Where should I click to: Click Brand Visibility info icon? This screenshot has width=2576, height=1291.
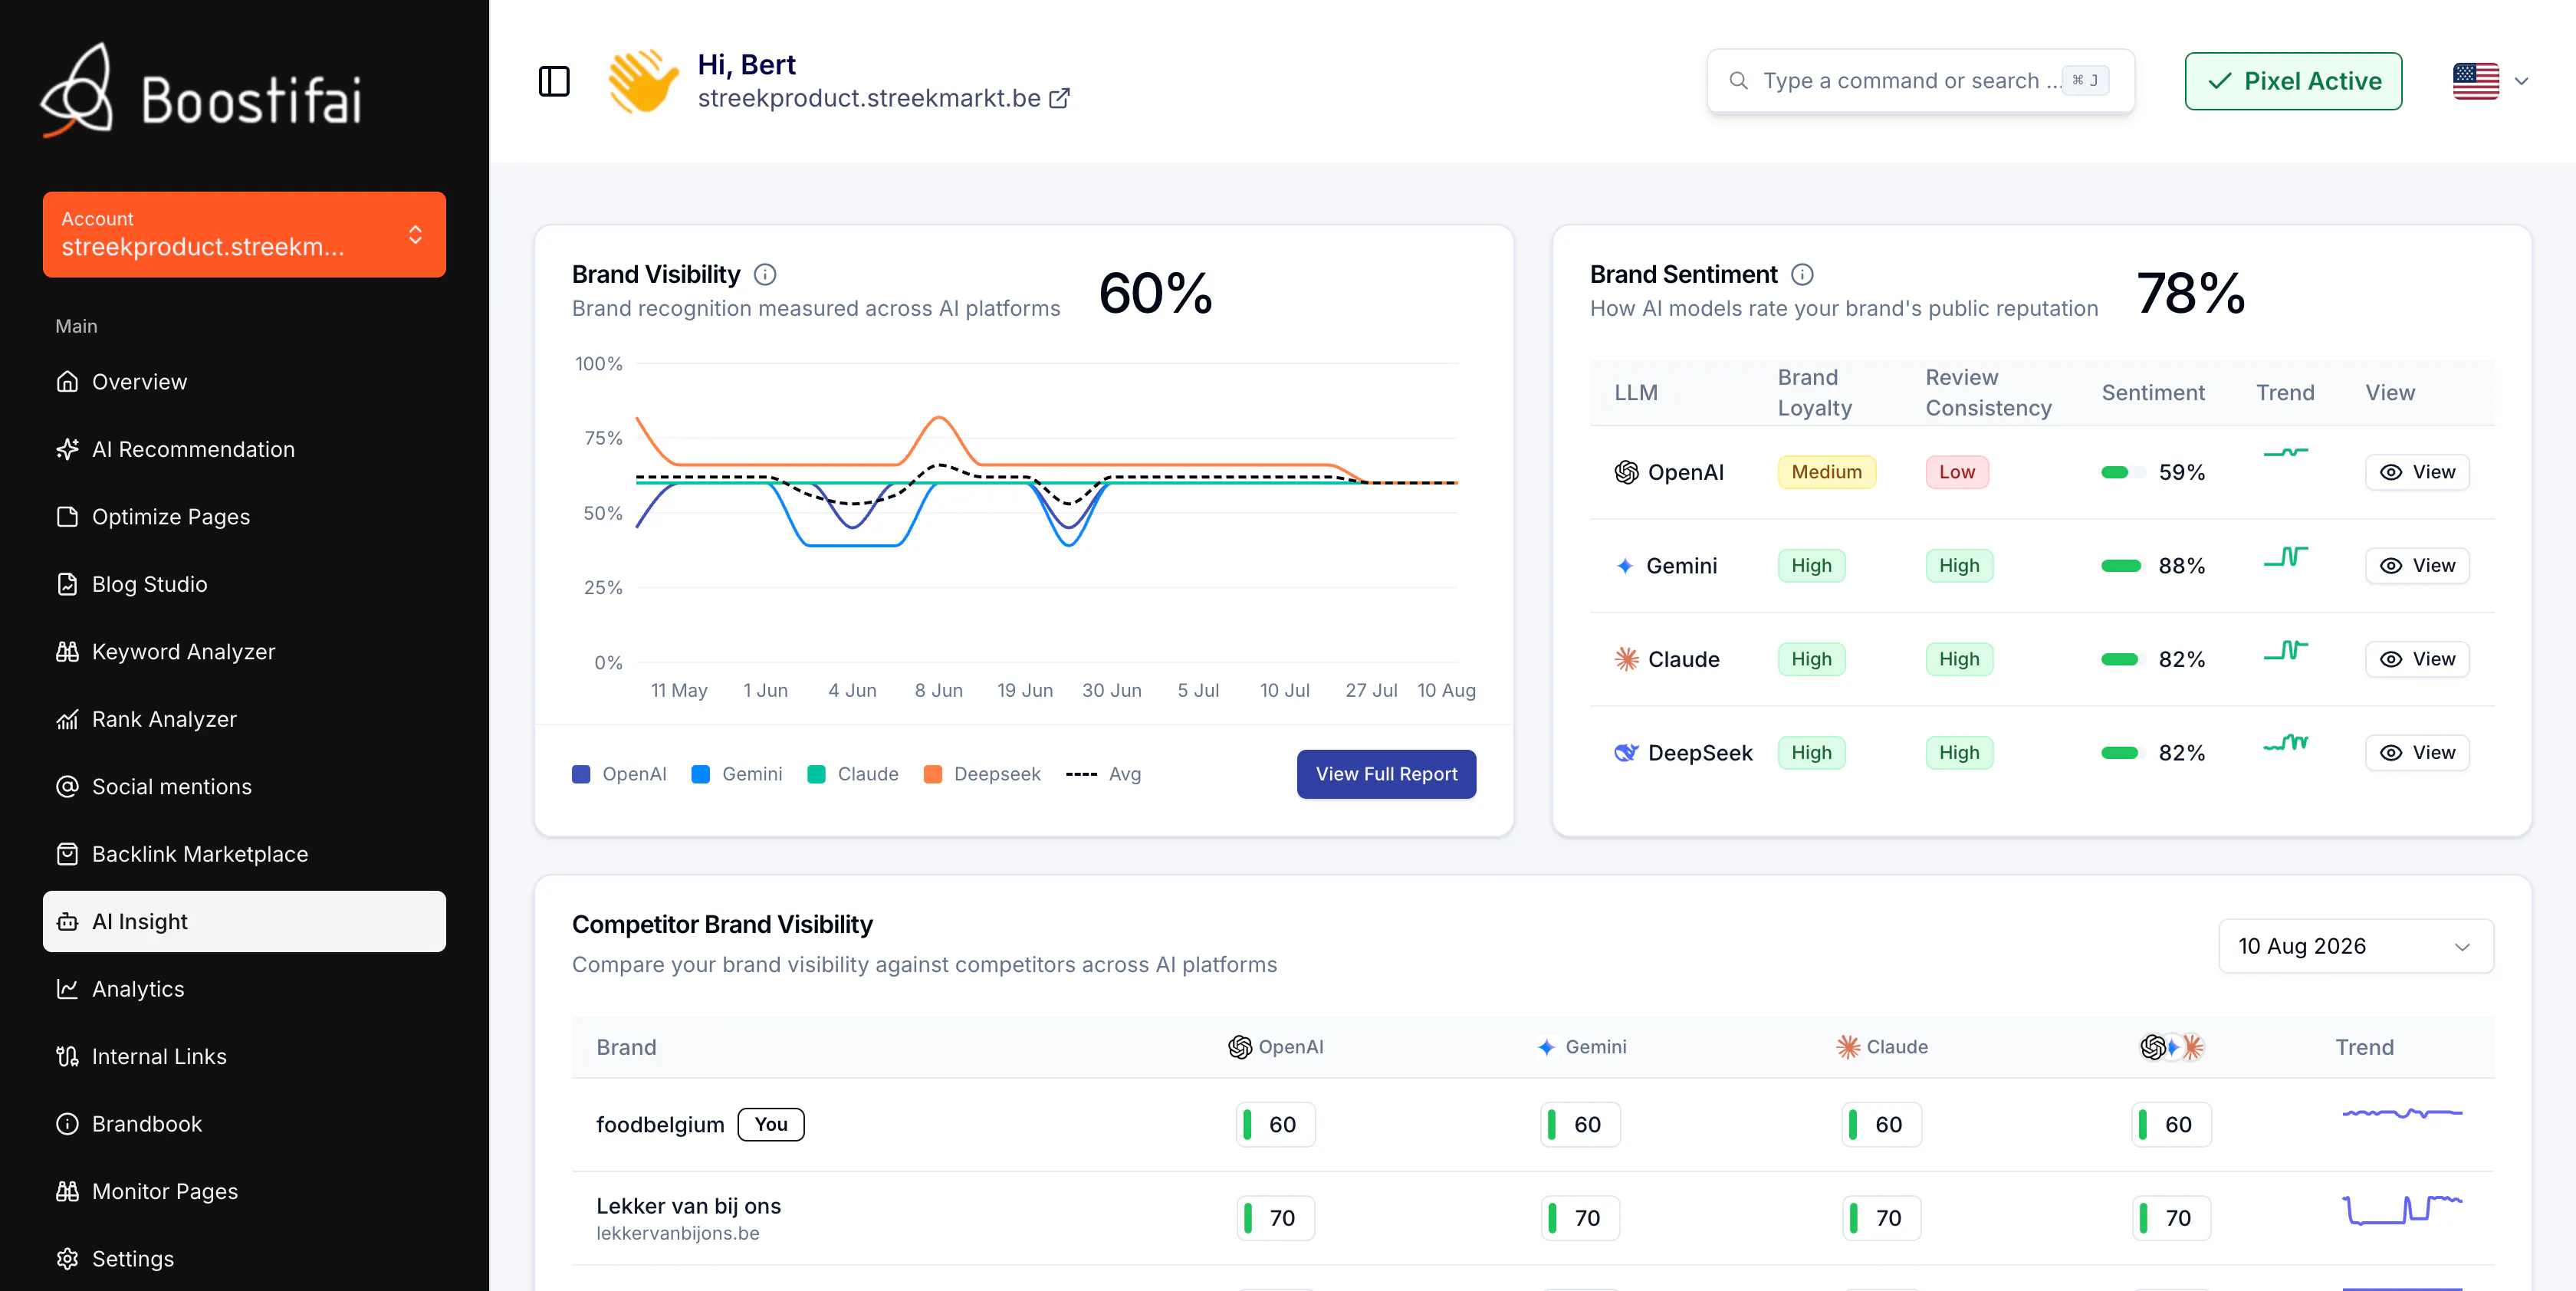click(765, 274)
